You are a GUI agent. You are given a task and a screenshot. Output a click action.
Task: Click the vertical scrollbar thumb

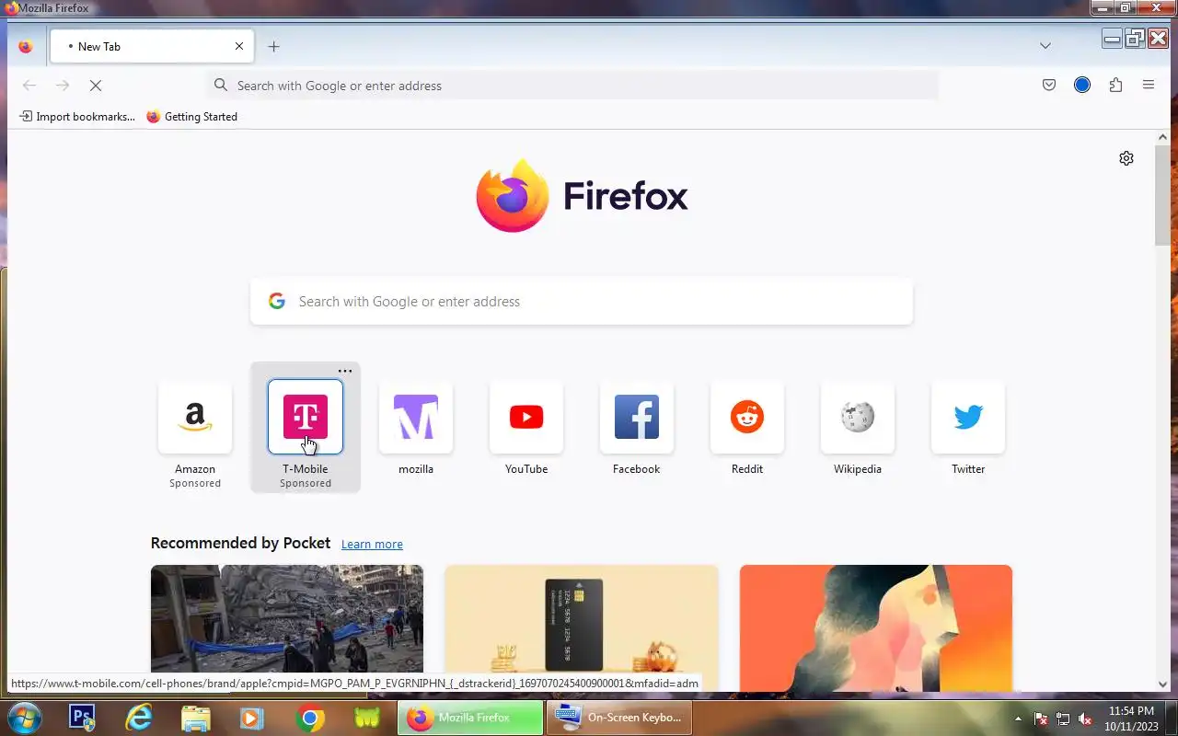(1162, 195)
